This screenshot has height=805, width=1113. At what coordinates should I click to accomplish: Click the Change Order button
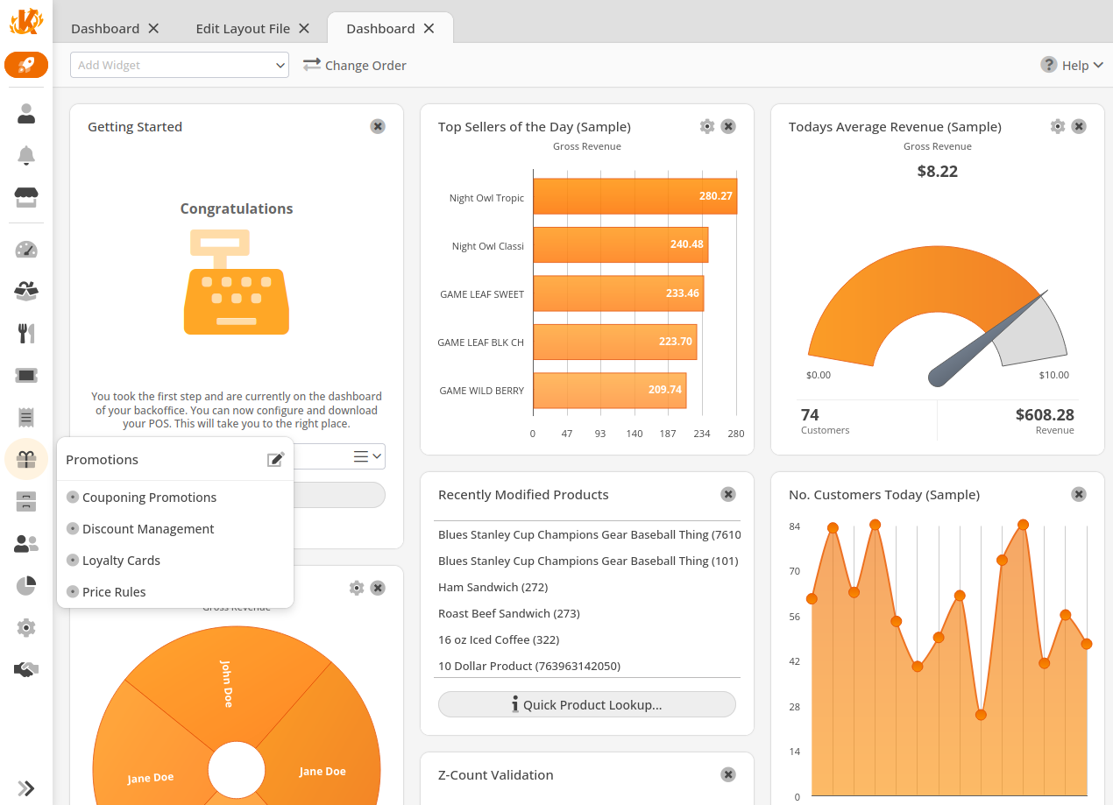click(x=355, y=65)
